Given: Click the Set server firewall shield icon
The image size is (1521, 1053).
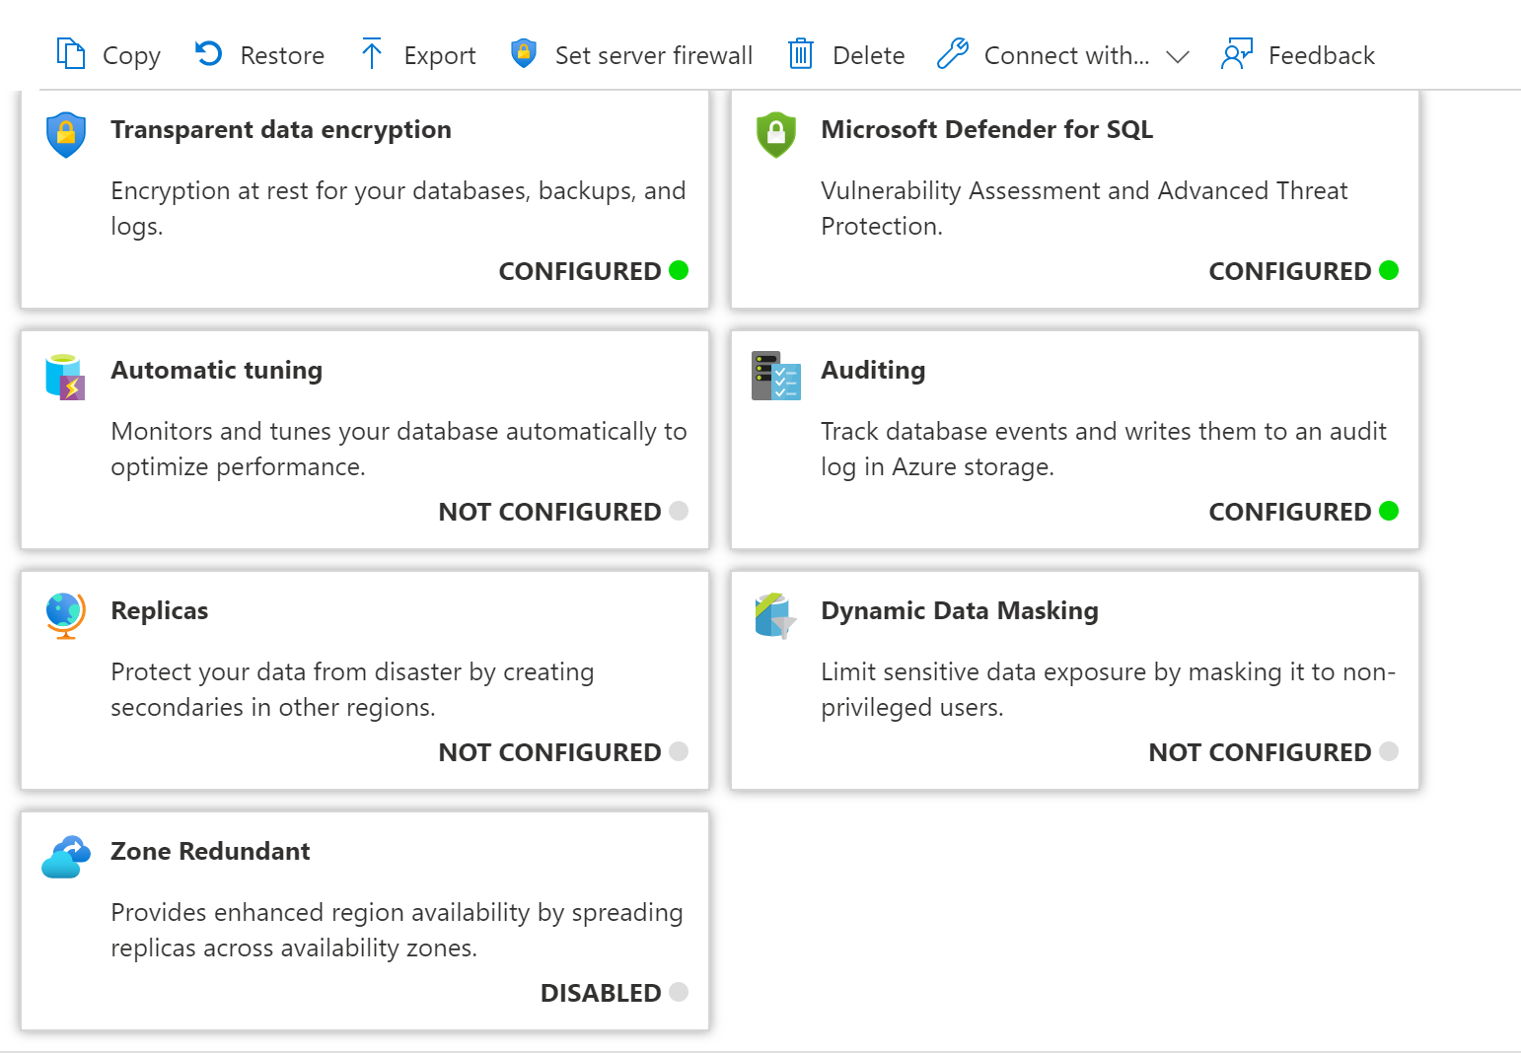Looking at the screenshot, I should pyautogui.click(x=524, y=53).
